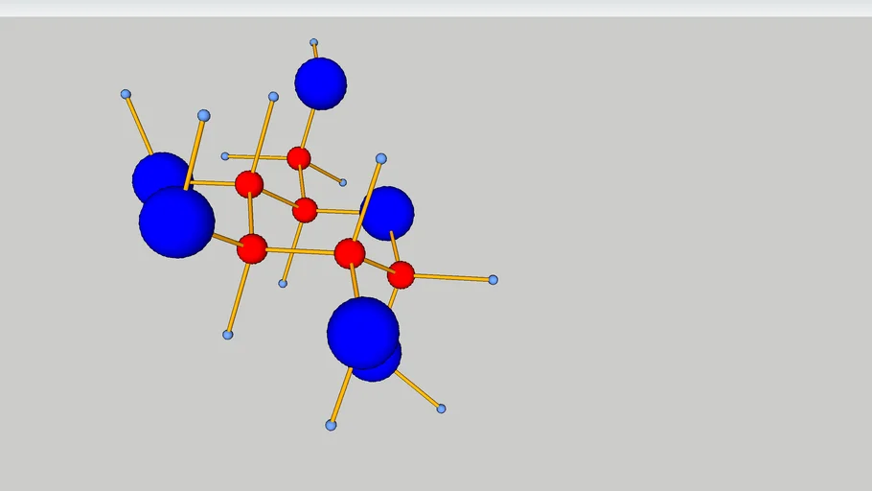Select the rightmost red atom sphere
This screenshot has height=491, width=872.
click(401, 275)
